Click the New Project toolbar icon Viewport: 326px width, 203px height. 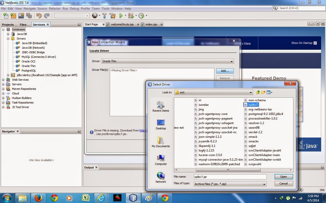pyautogui.click(x=13, y=16)
